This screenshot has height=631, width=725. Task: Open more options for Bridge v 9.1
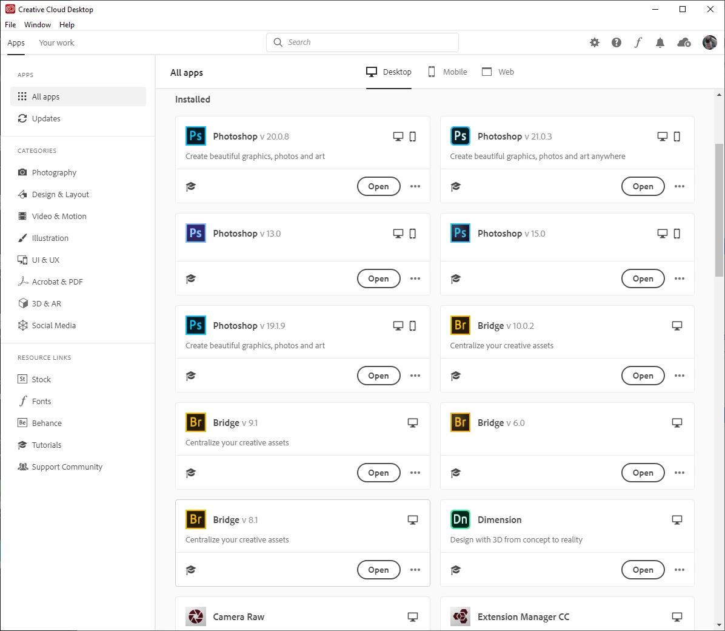click(x=415, y=473)
